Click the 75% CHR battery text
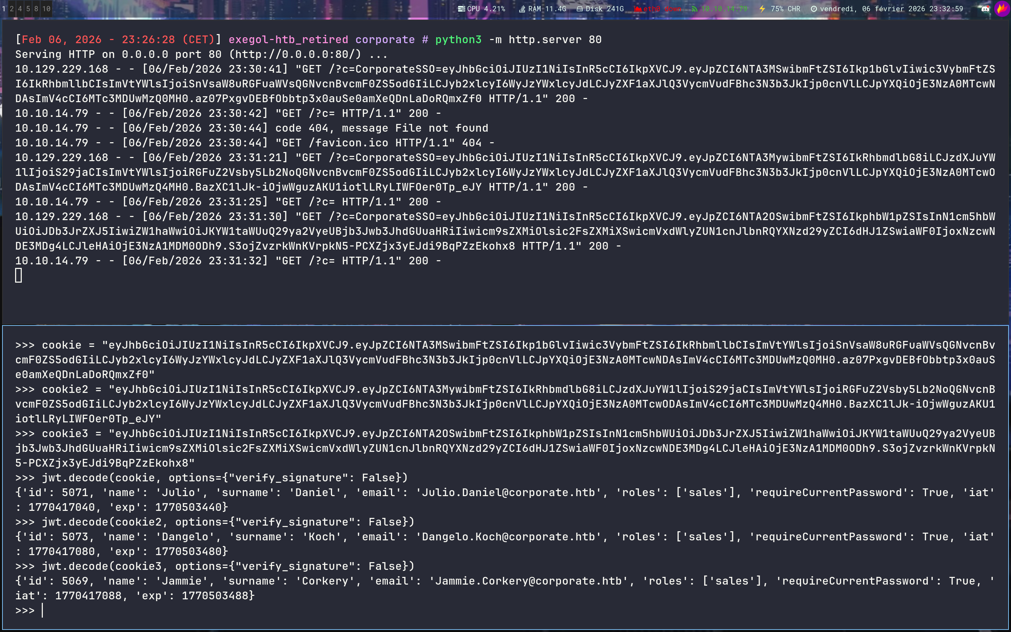 tap(785, 9)
